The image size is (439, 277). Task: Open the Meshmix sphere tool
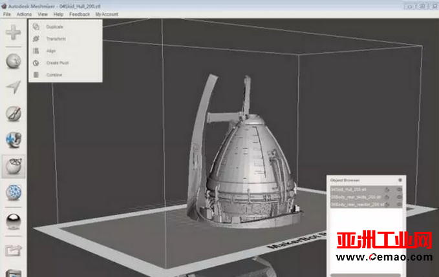coord(14,61)
